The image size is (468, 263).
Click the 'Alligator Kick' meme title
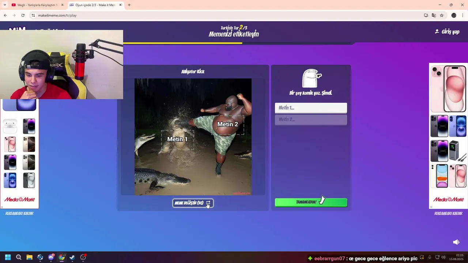coord(193,72)
